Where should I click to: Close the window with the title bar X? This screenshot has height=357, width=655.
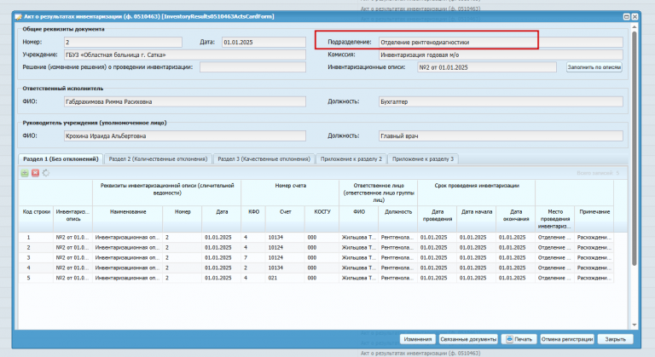(635, 17)
